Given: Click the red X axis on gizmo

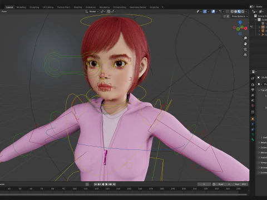Looking at the screenshot, I should click(246, 28).
